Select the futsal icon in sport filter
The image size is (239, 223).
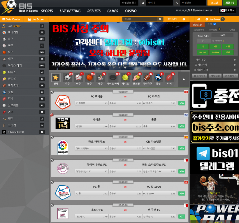(x=158, y=78)
